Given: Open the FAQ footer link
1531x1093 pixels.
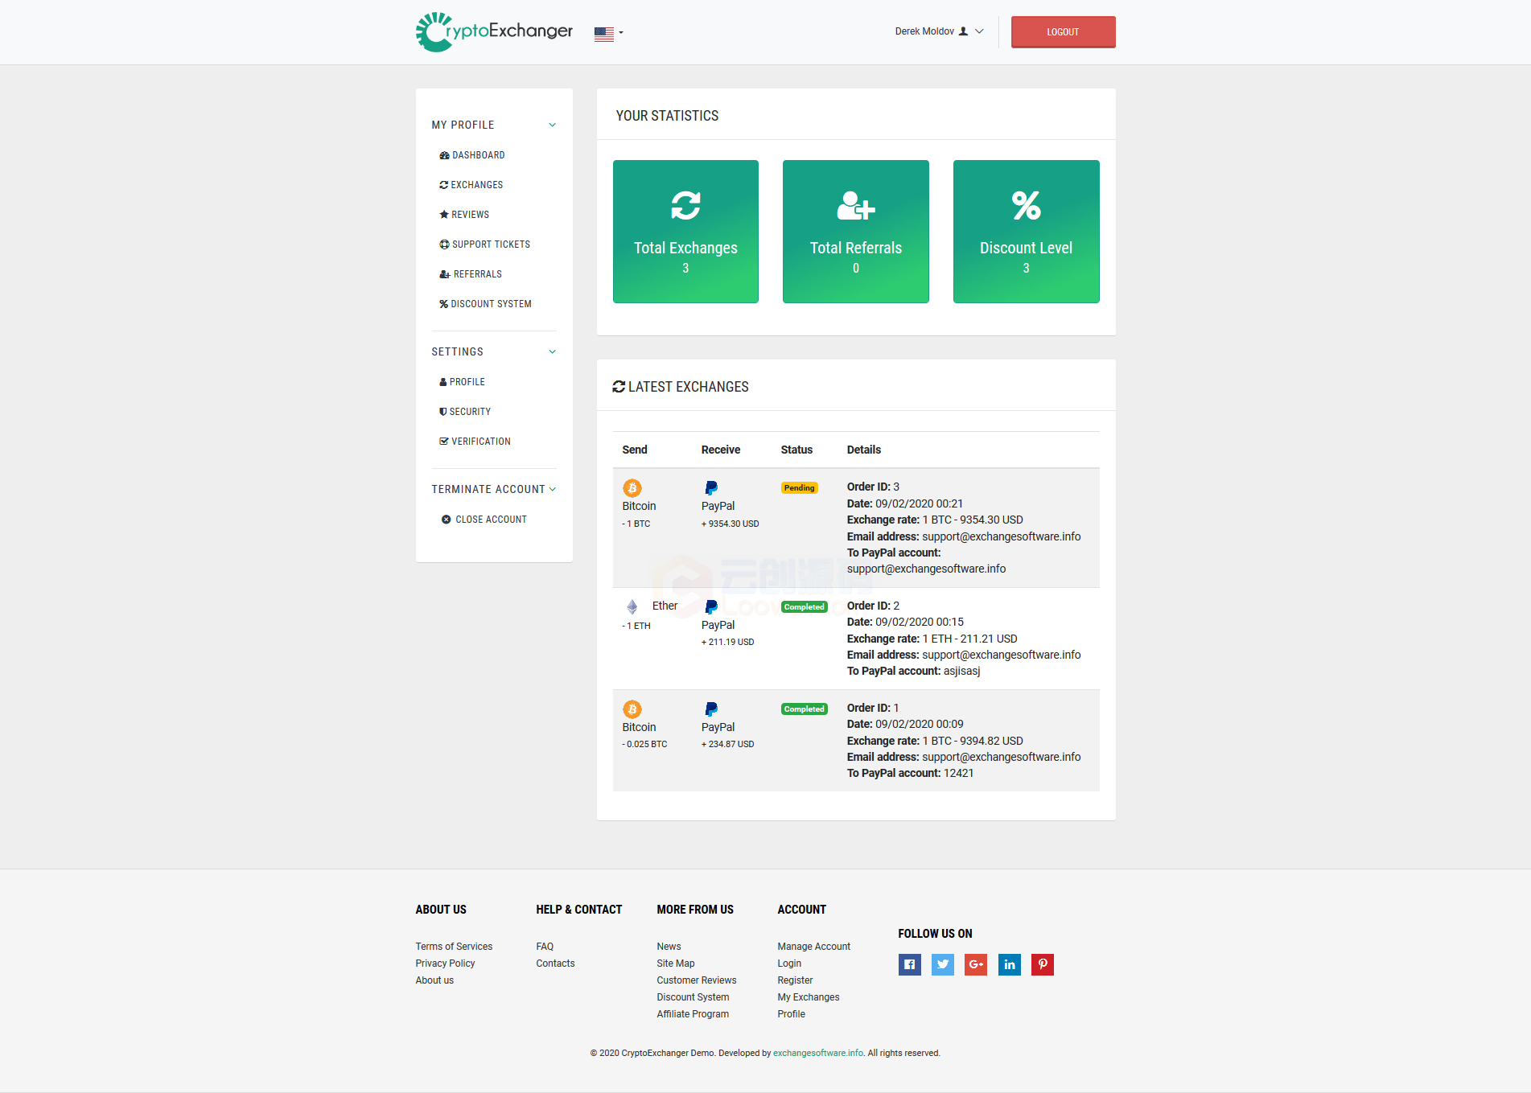Looking at the screenshot, I should click(x=545, y=947).
